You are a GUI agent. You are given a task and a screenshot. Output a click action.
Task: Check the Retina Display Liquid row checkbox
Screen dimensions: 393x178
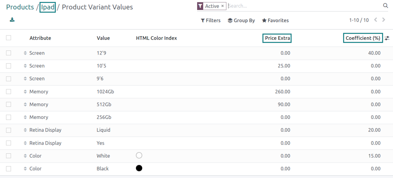point(9,130)
